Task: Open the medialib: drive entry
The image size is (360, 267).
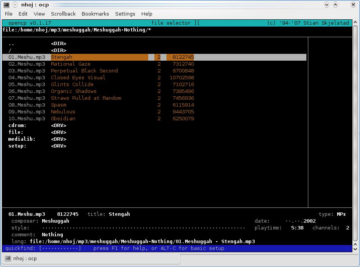Action: (x=22, y=139)
